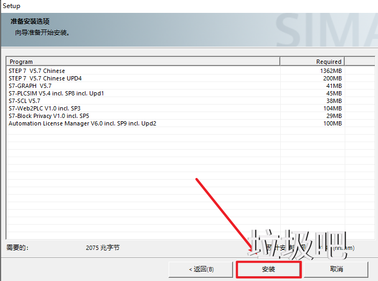Viewport: 378px width, 281px height.
Task: Click the 安装 install button
Action: pyautogui.click(x=268, y=269)
